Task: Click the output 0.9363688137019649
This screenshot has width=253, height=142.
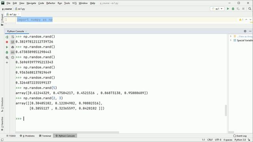Action: pos(33,73)
